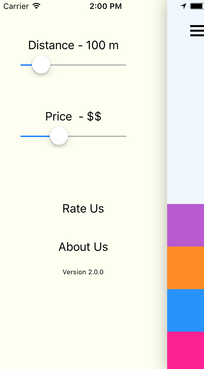Click the Carrier text in status bar
The image size is (204, 369).
click(15, 6)
